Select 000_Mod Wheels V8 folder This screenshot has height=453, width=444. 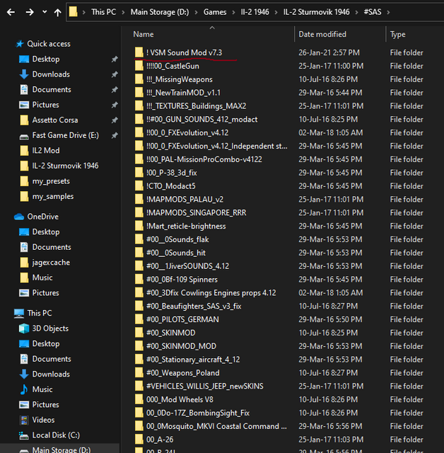(x=180, y=399)
